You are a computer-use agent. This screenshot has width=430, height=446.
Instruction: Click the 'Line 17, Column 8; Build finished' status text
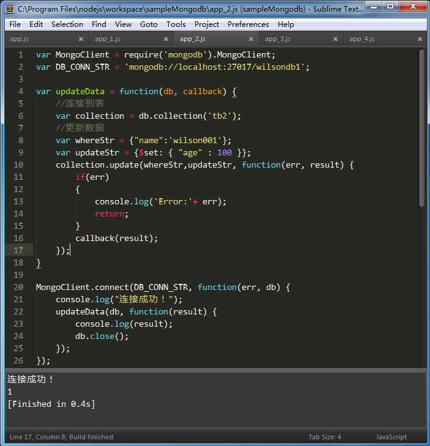(61, 437)
